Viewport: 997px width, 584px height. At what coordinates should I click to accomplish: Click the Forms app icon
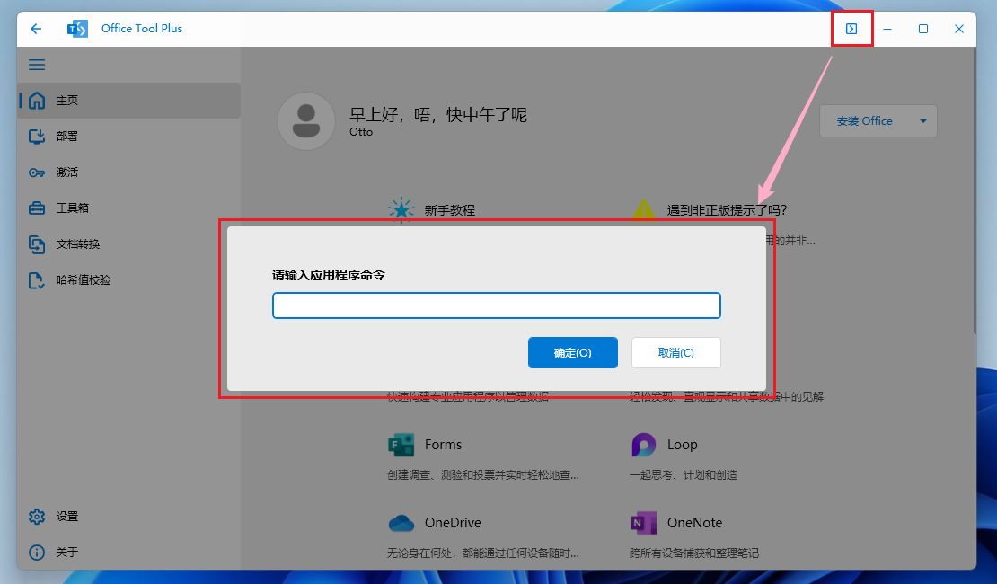pos(401,445)
